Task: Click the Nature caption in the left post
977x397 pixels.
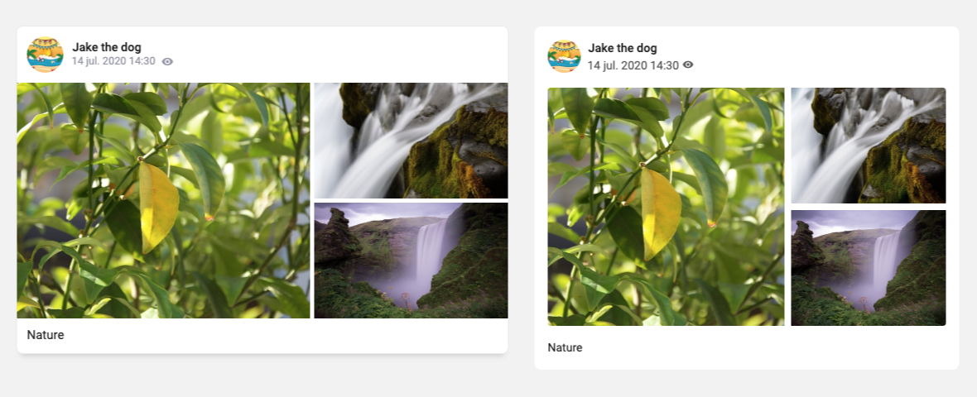Action: coord(46,335)
